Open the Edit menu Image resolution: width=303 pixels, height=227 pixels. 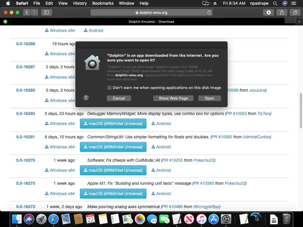(49, 3)
